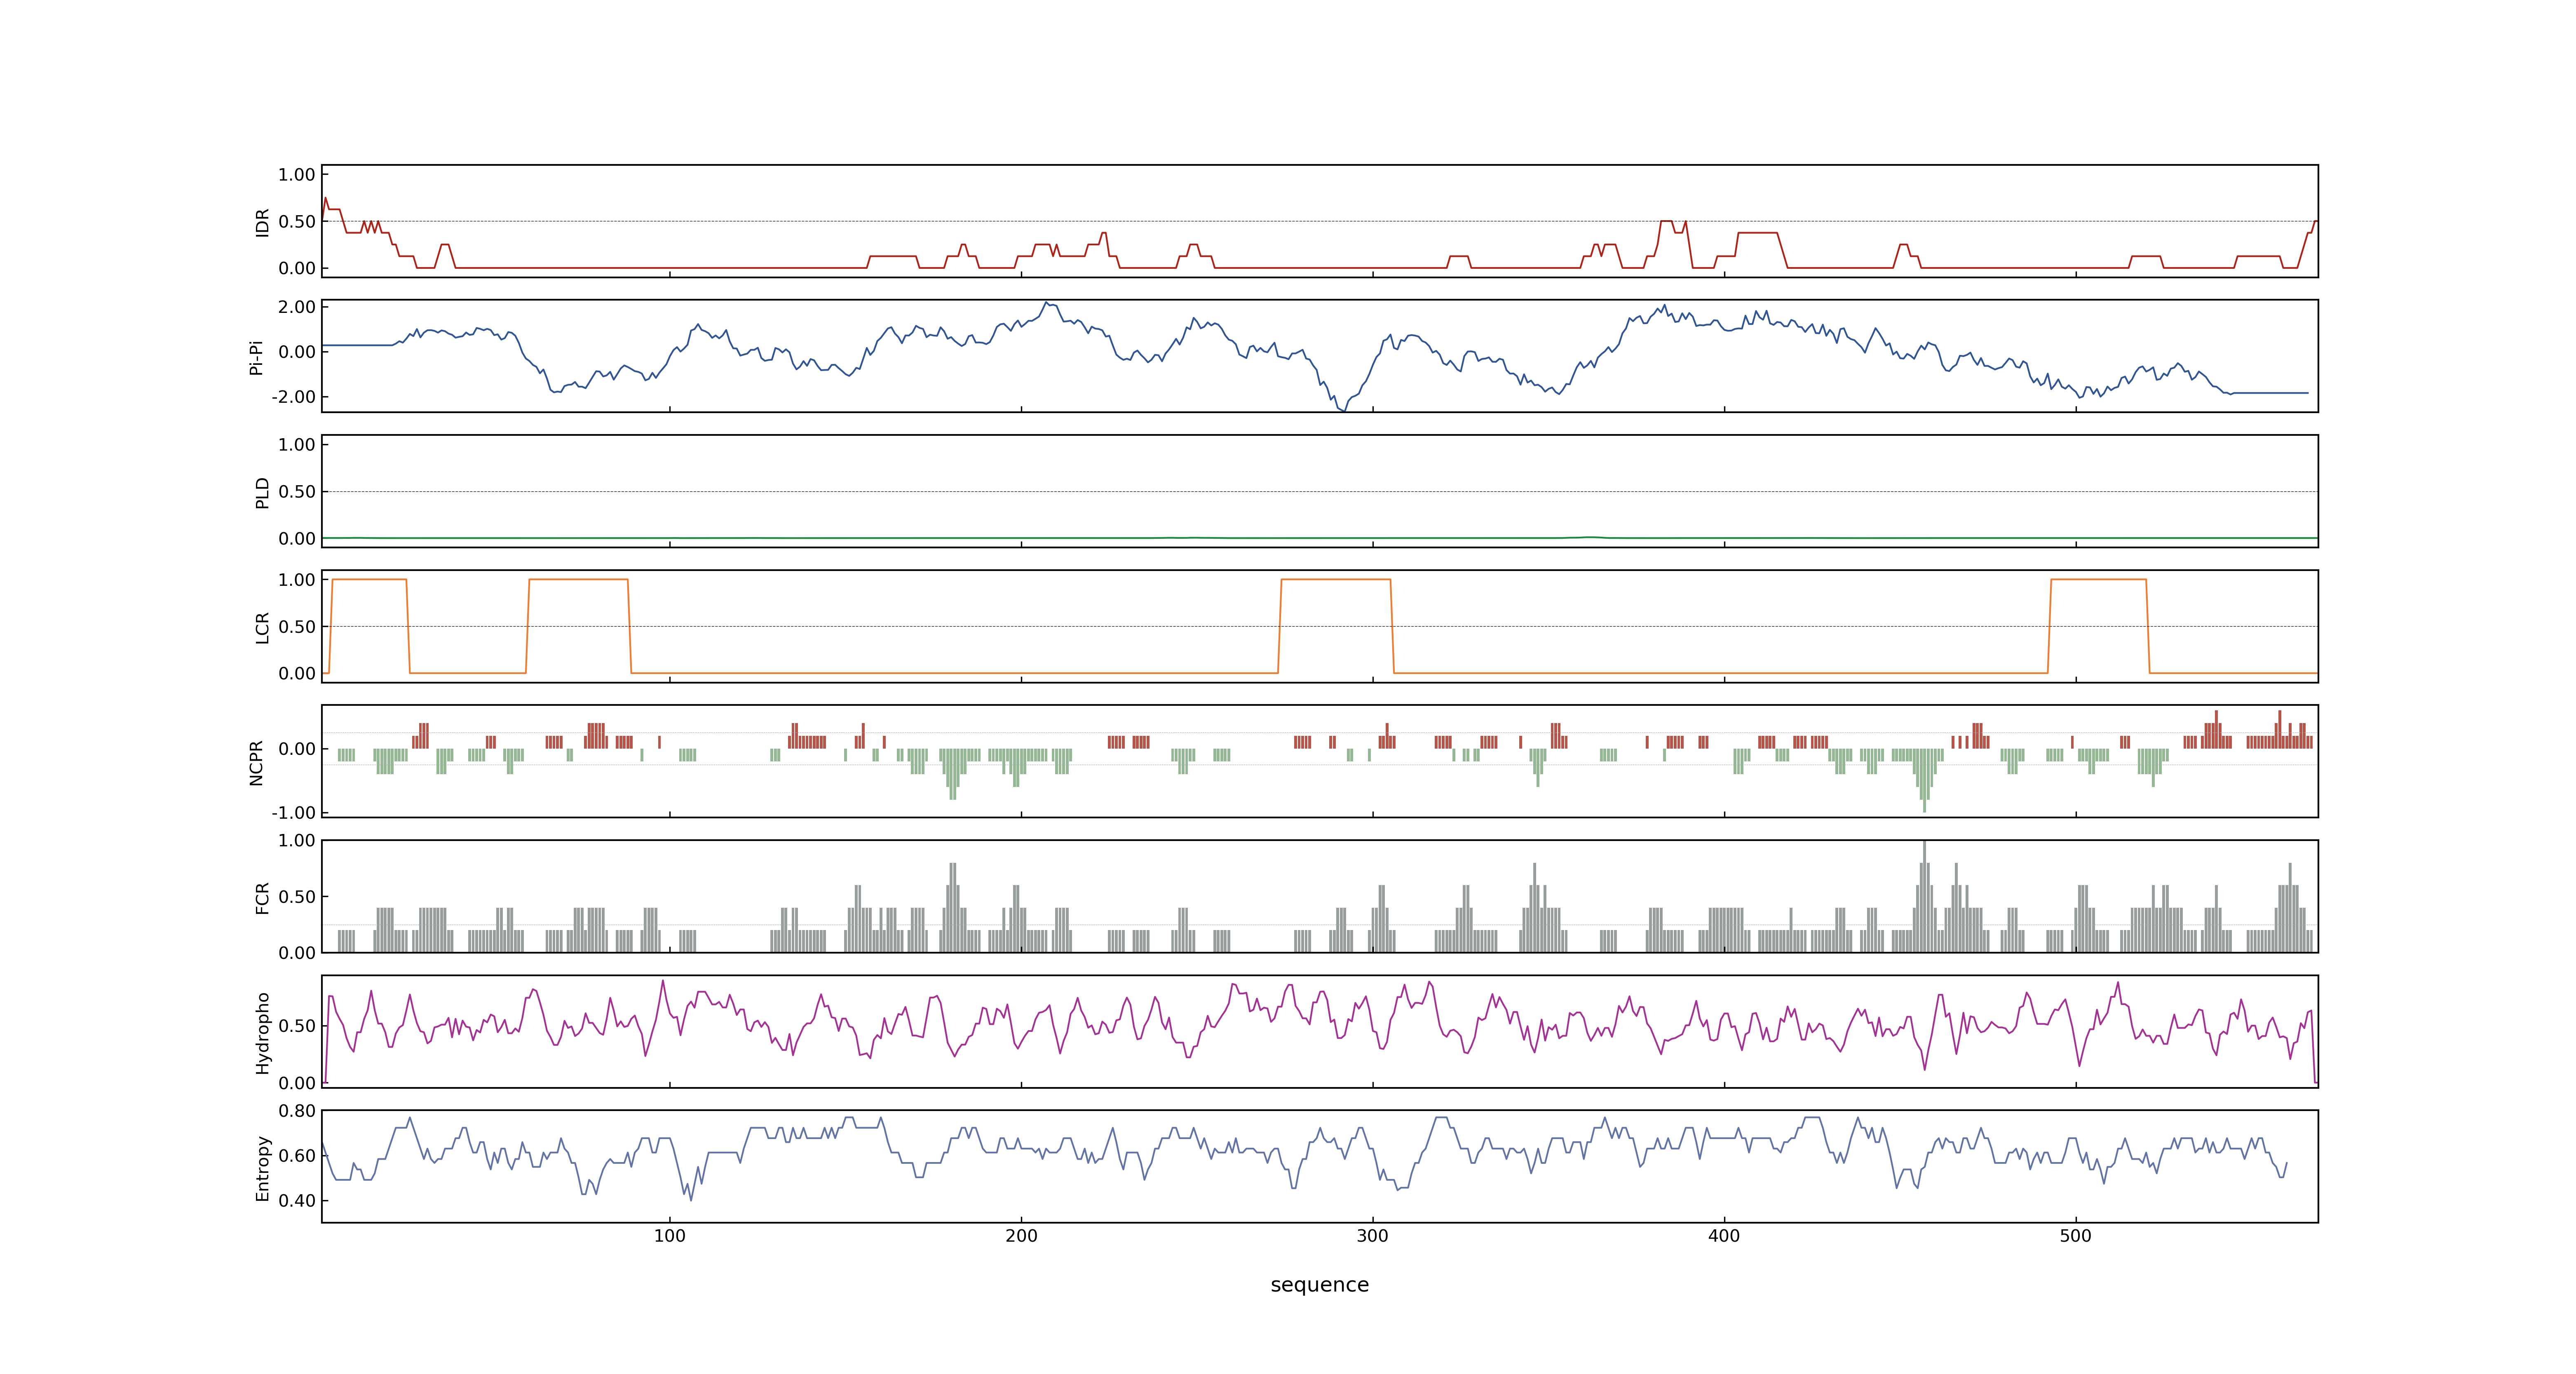This screenshot has height=1374, width=2576.
Task: Click the 0.50 tick of the PLD panel
Action: pos(297,492)
